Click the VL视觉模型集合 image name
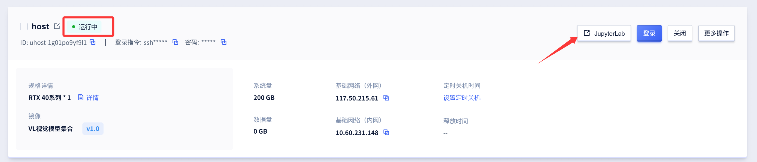 pos(50,129)
